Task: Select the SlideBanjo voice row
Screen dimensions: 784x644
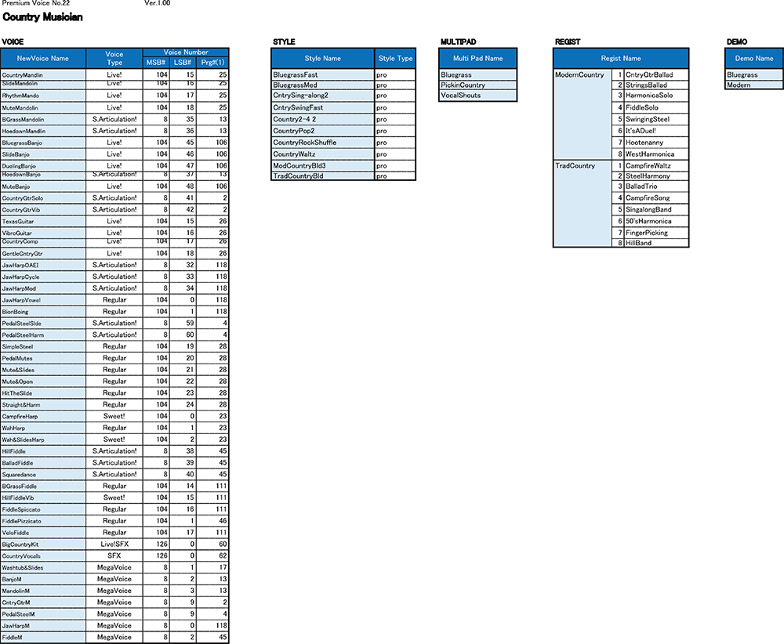Action: click(x=42, y=155)
